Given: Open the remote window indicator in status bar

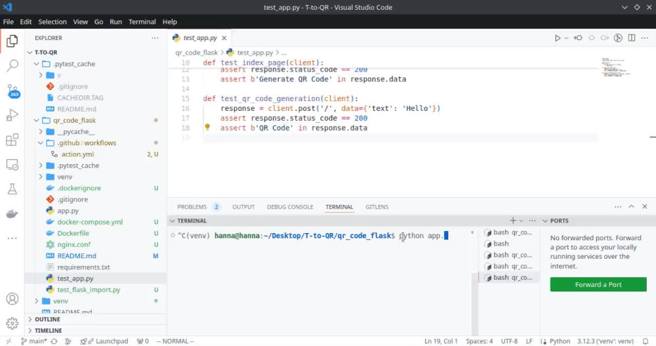Looking at the screenshot, I should (9, 341).
